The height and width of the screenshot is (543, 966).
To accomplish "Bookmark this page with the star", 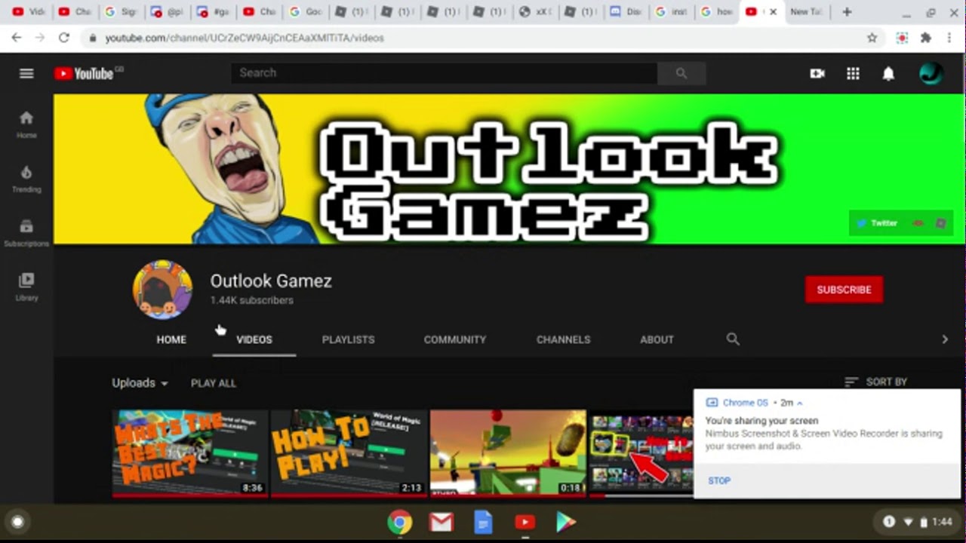I will tap(872, 38).
